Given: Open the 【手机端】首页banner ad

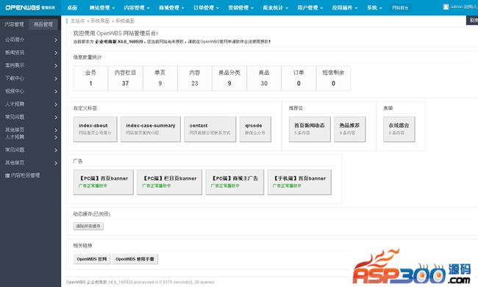Looking at the screenshot, I should (299, 182).
